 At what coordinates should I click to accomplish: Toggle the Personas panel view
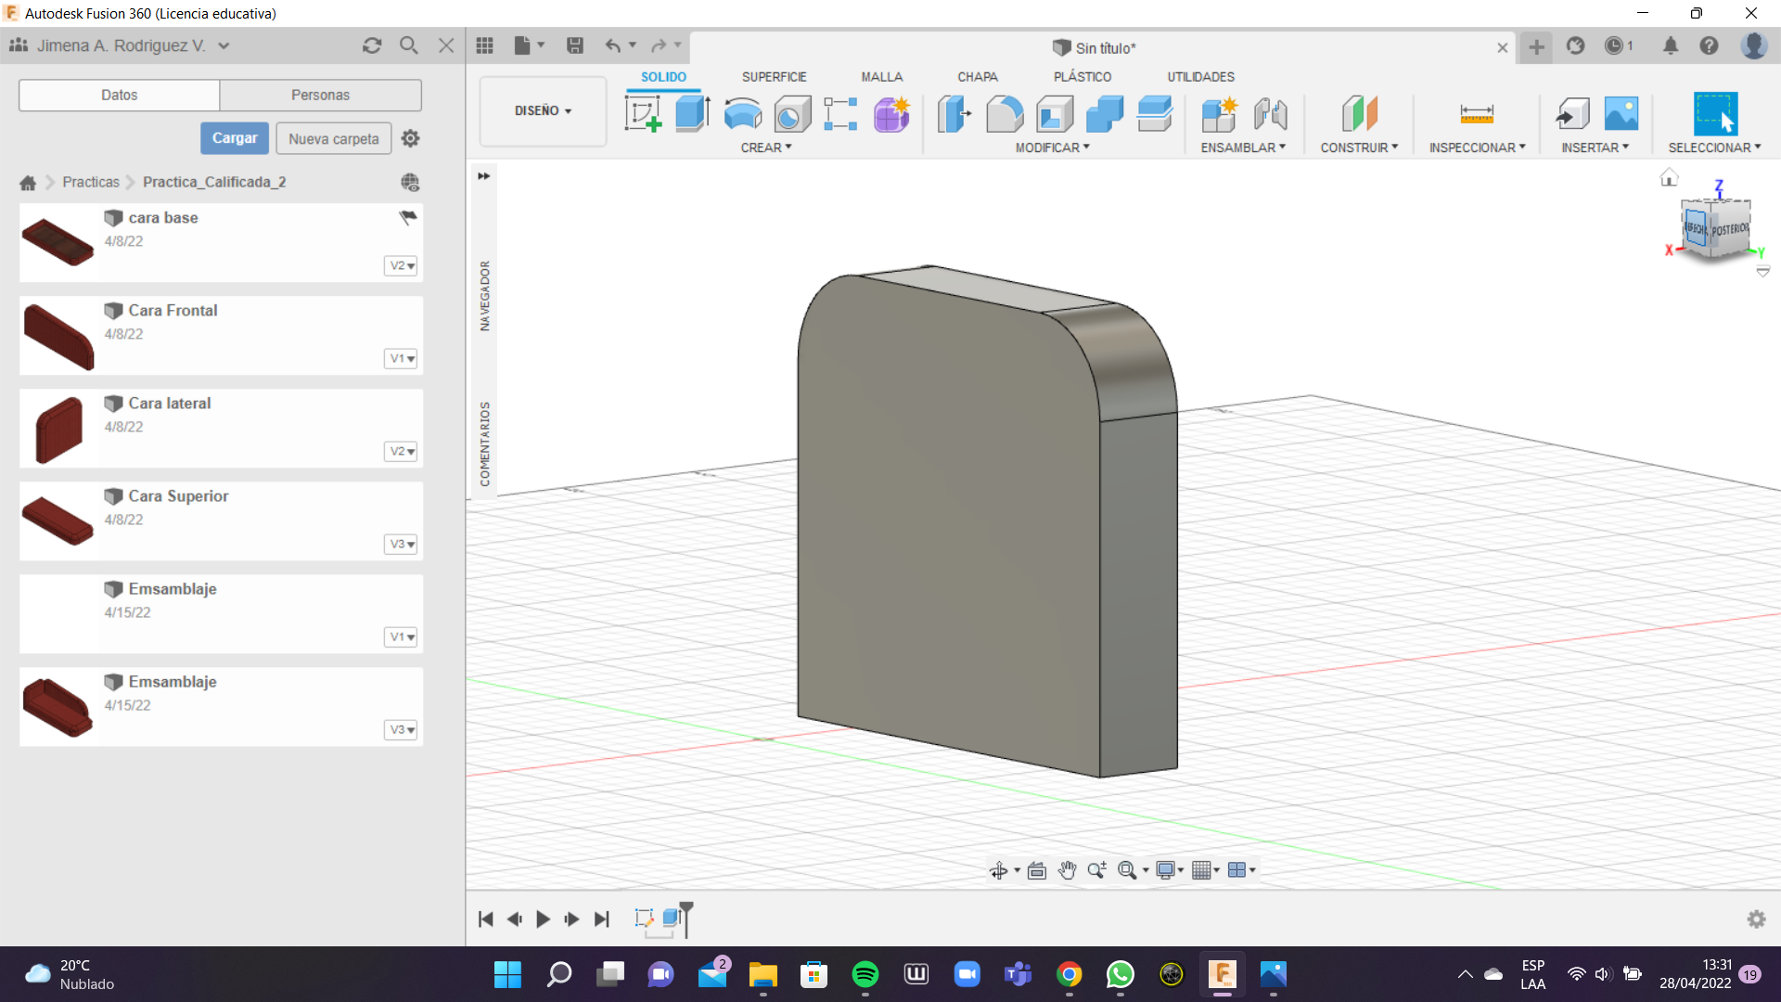point(320,95)
